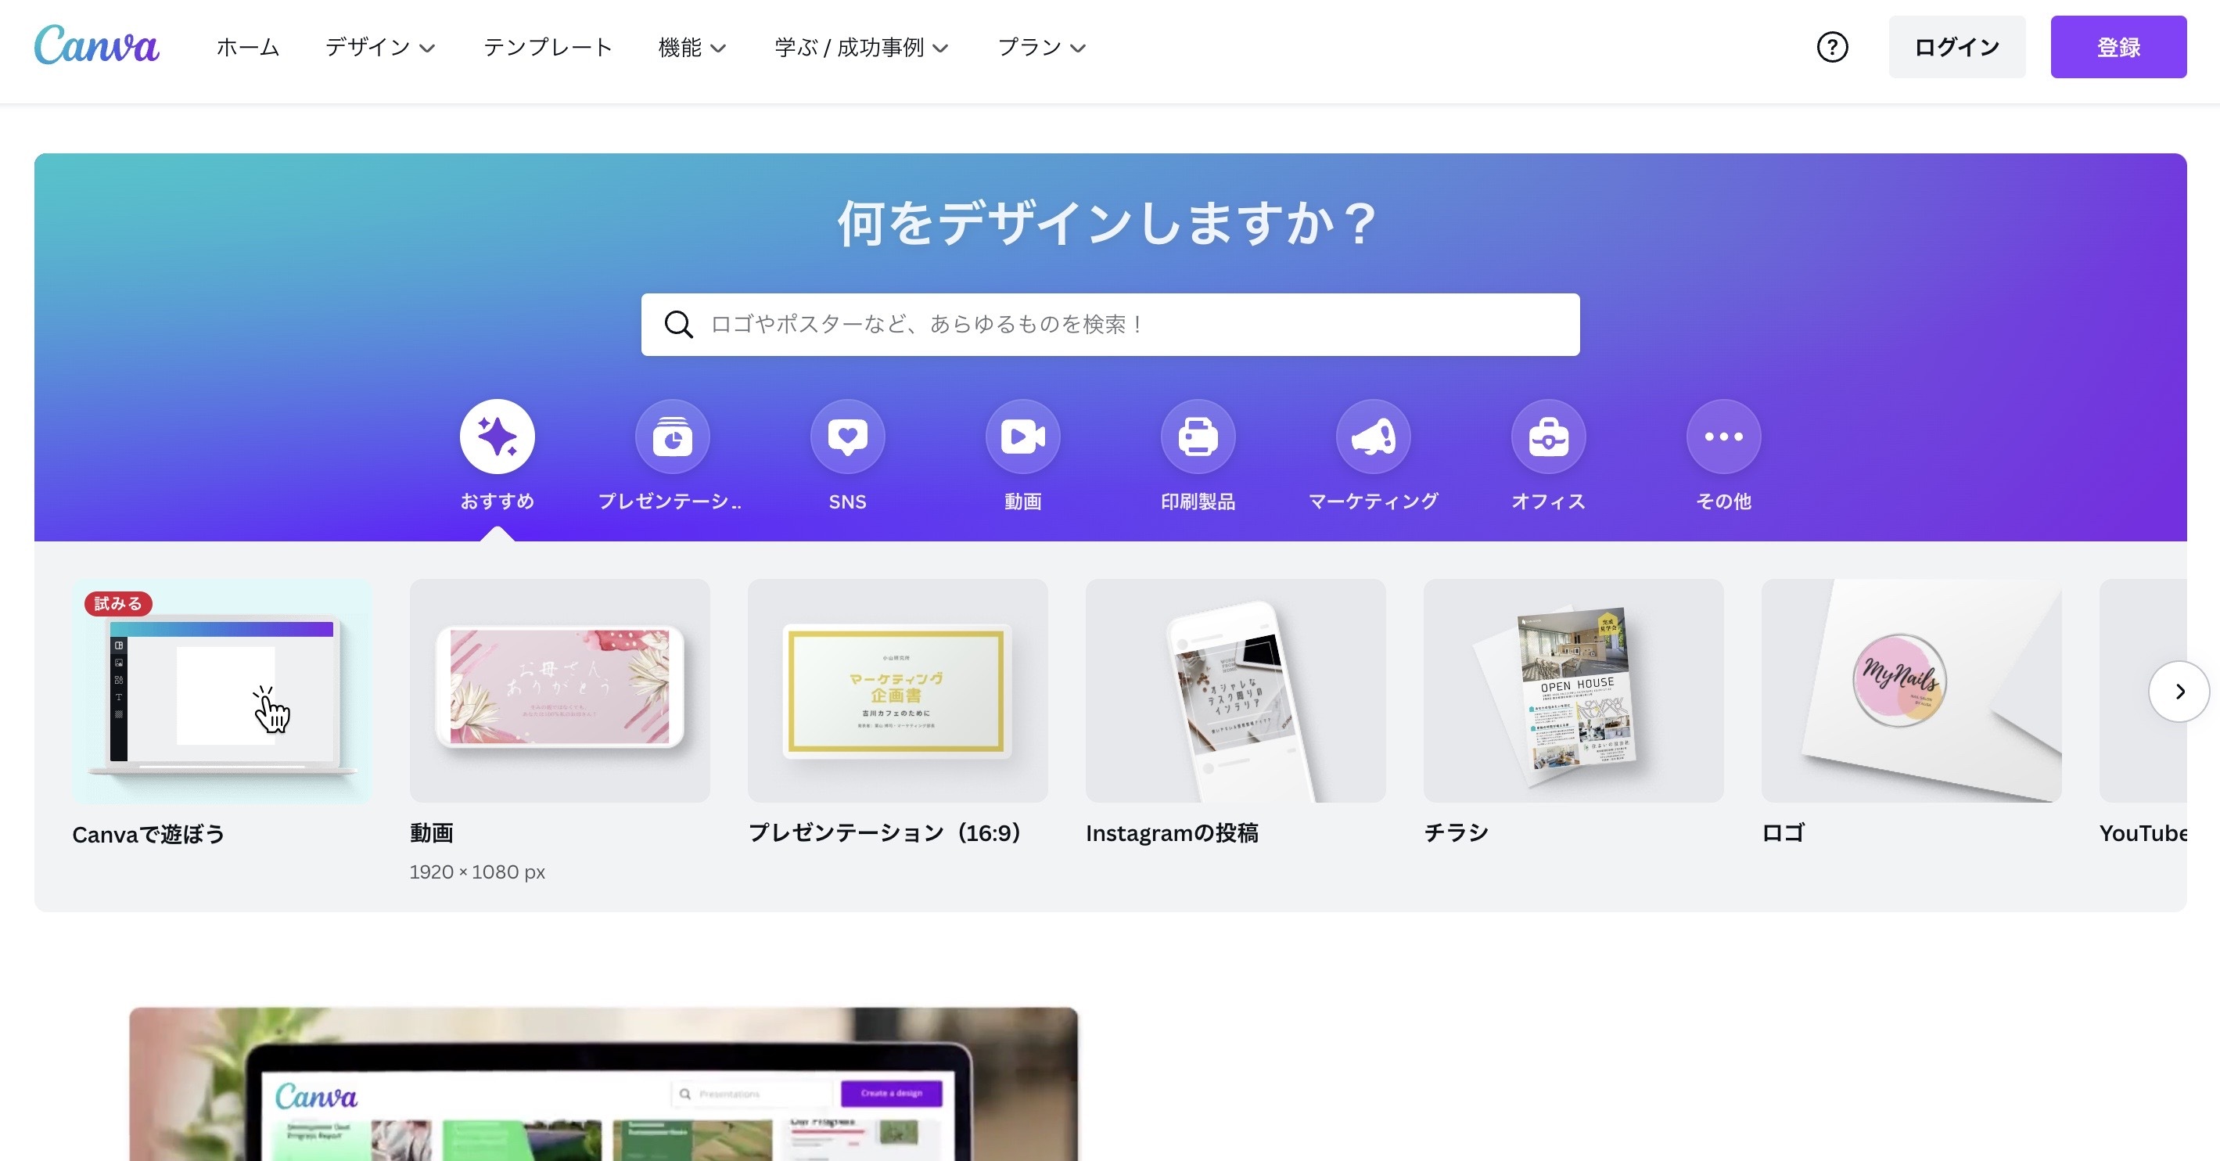Expand the 学ぶ / 成功事例 dropdown
Image resolution: width=2220 pixels, height=1161 pixels.
click(861, 48)
